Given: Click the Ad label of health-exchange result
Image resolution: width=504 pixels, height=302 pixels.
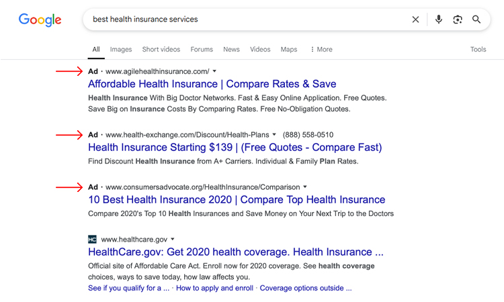Looking at the screenshot, I should (93, 135).
